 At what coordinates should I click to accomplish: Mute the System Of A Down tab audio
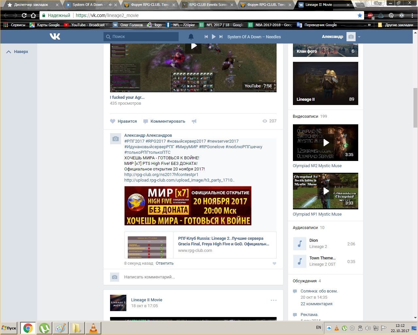[x=110, y=5]
